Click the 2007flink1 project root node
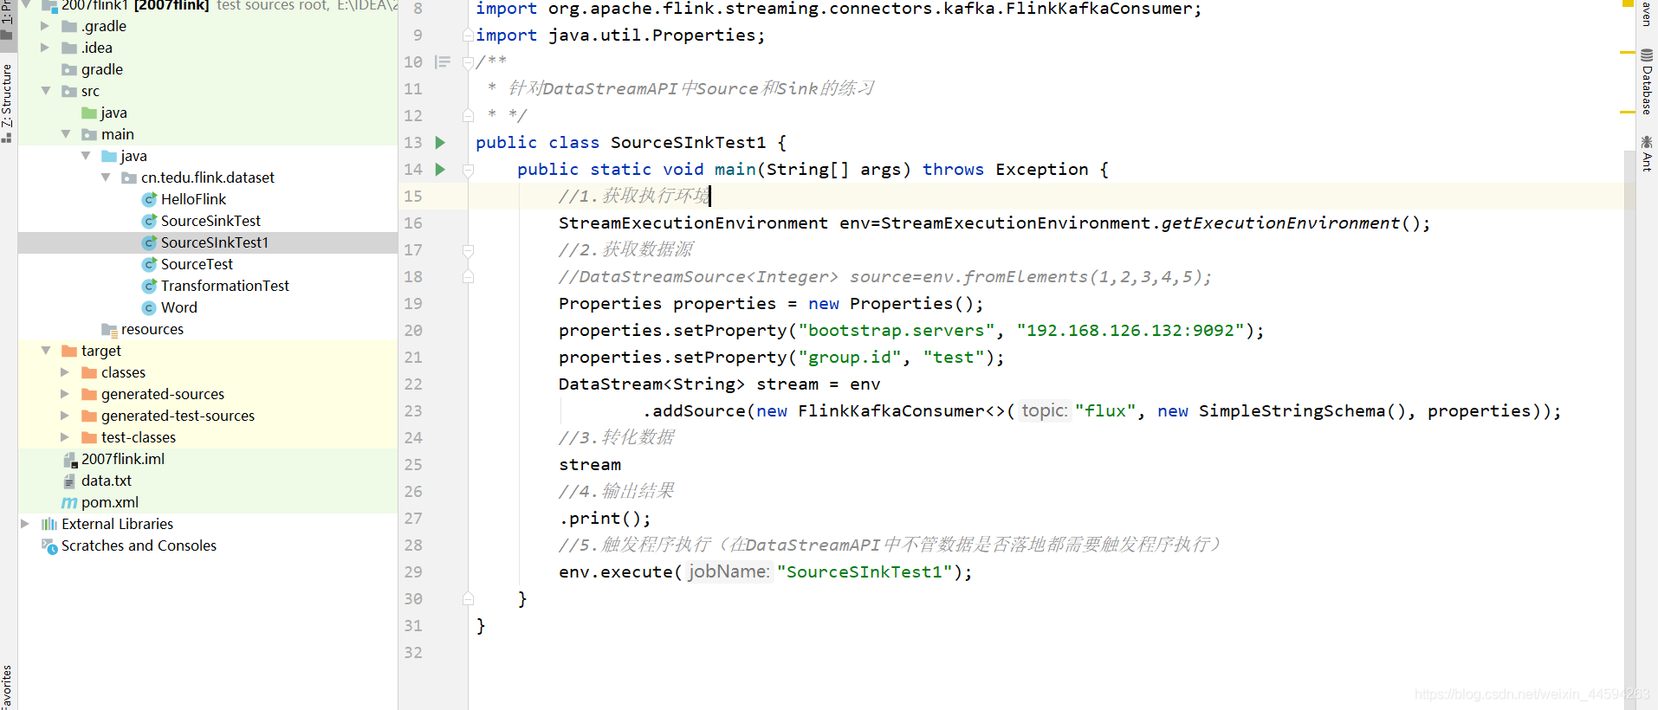 [208, 6]
